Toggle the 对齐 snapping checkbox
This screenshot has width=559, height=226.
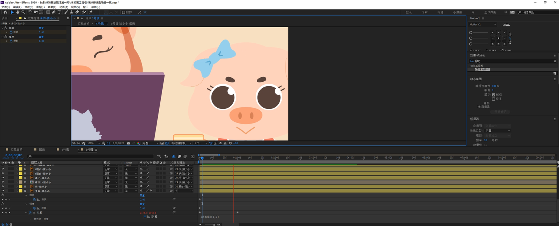(124, 12)
